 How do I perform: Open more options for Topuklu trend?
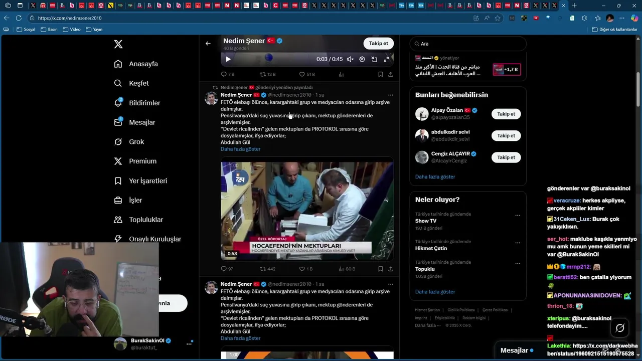click(518, 263)
